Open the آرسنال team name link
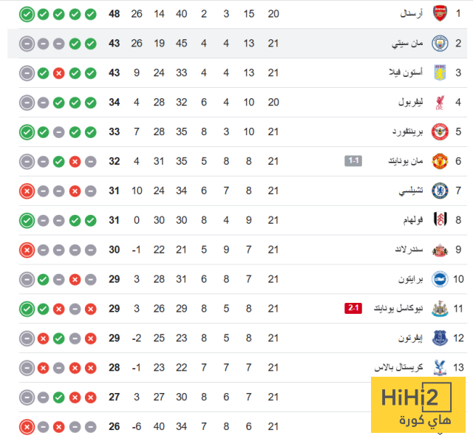Viewport: 473px width, 441px height. click(x=409, y=14)
